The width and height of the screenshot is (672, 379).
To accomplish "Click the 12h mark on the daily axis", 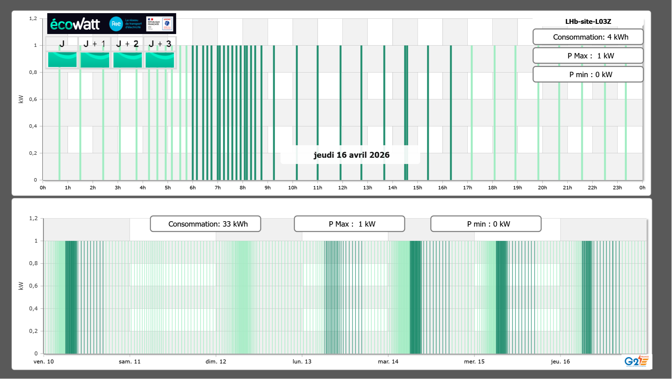I will 342,187.
